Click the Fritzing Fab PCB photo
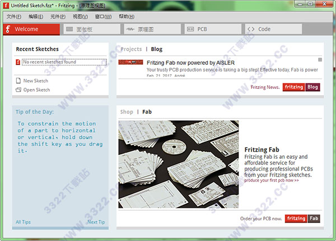The height and width of the screenshot is (241, 336). pyautogui.click(x=179, y=164)
